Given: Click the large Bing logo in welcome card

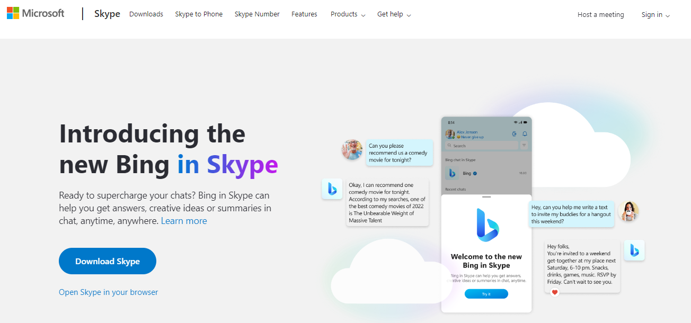Looking at the screenshot, I should click(486, 225).
